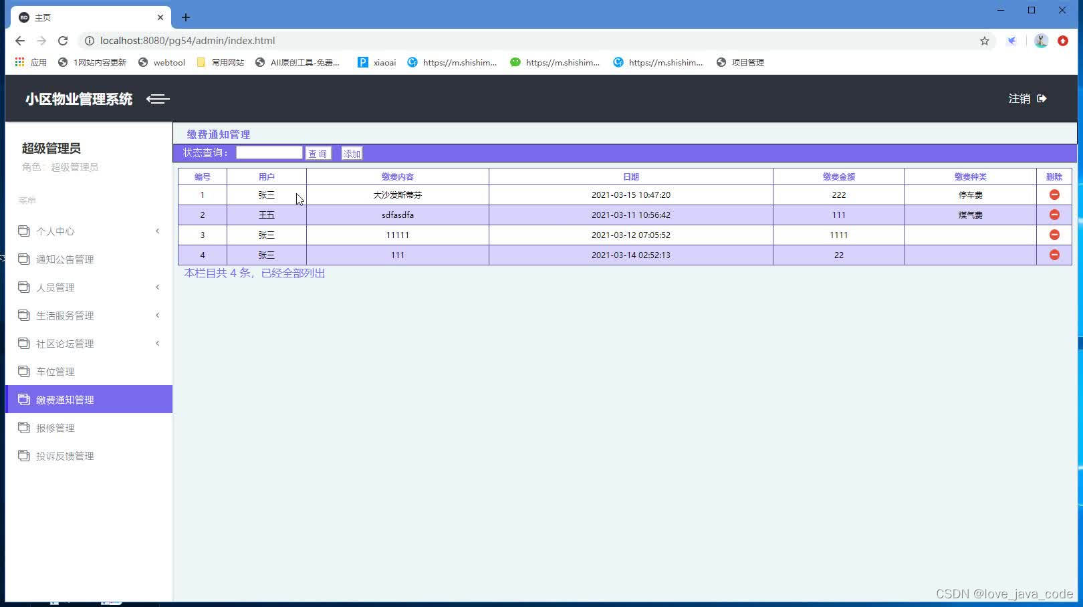View site info icon in address bar
The width and height of the screenshot is (1083, 607).
(89, 41)
